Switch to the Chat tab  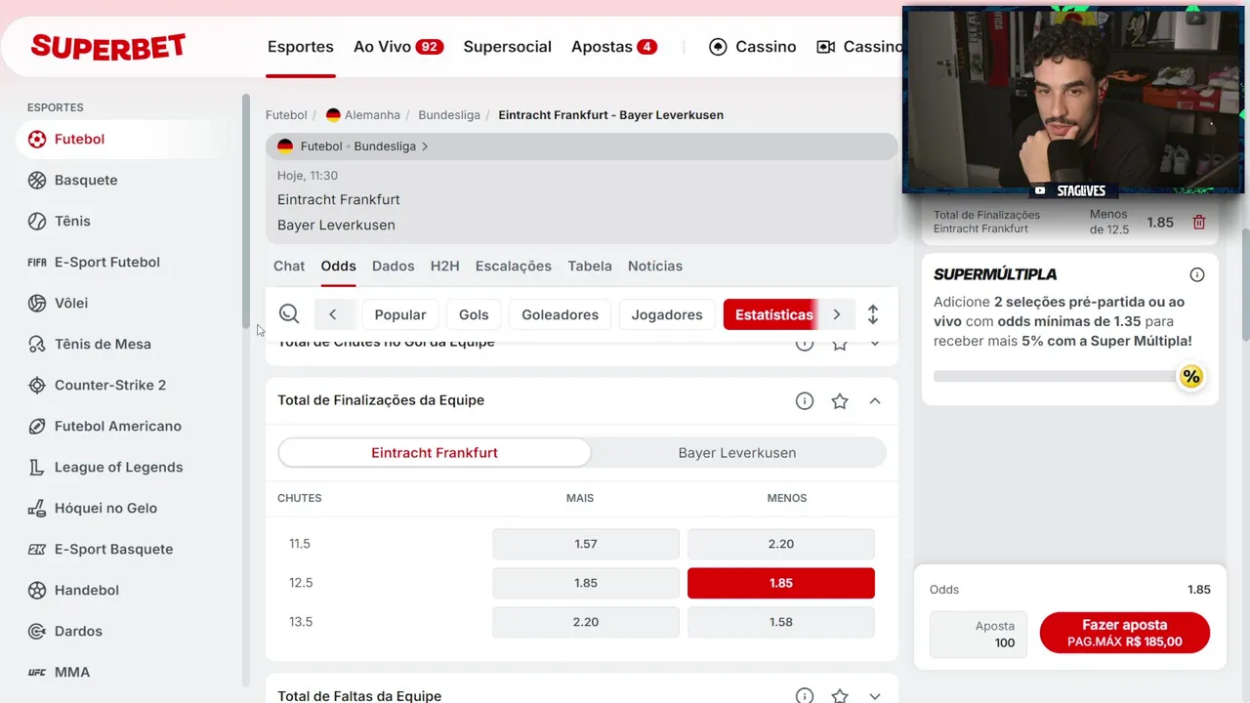click(x=289, y=267)
